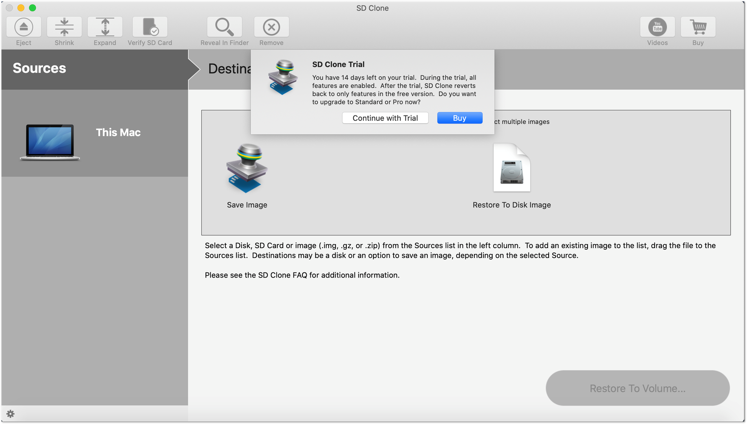Click the Verify SD Card icon

coord(150,27)
